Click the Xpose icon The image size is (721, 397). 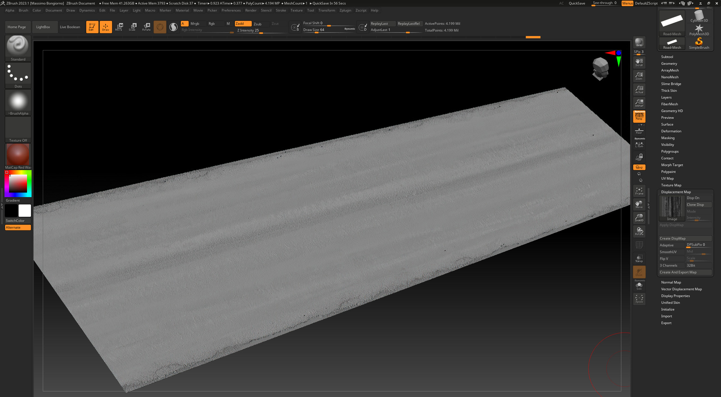point(639,299)
